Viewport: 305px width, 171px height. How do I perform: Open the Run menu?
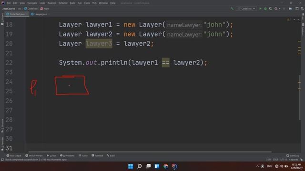80,3
